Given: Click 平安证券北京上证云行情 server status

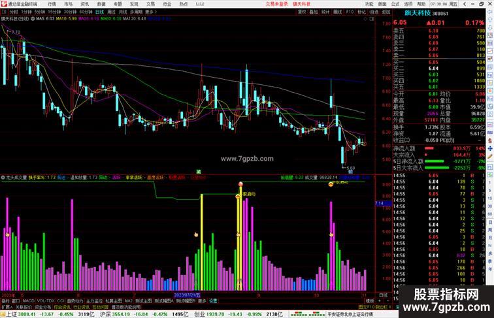Looking at the screenshot, I should pos(350,314).
